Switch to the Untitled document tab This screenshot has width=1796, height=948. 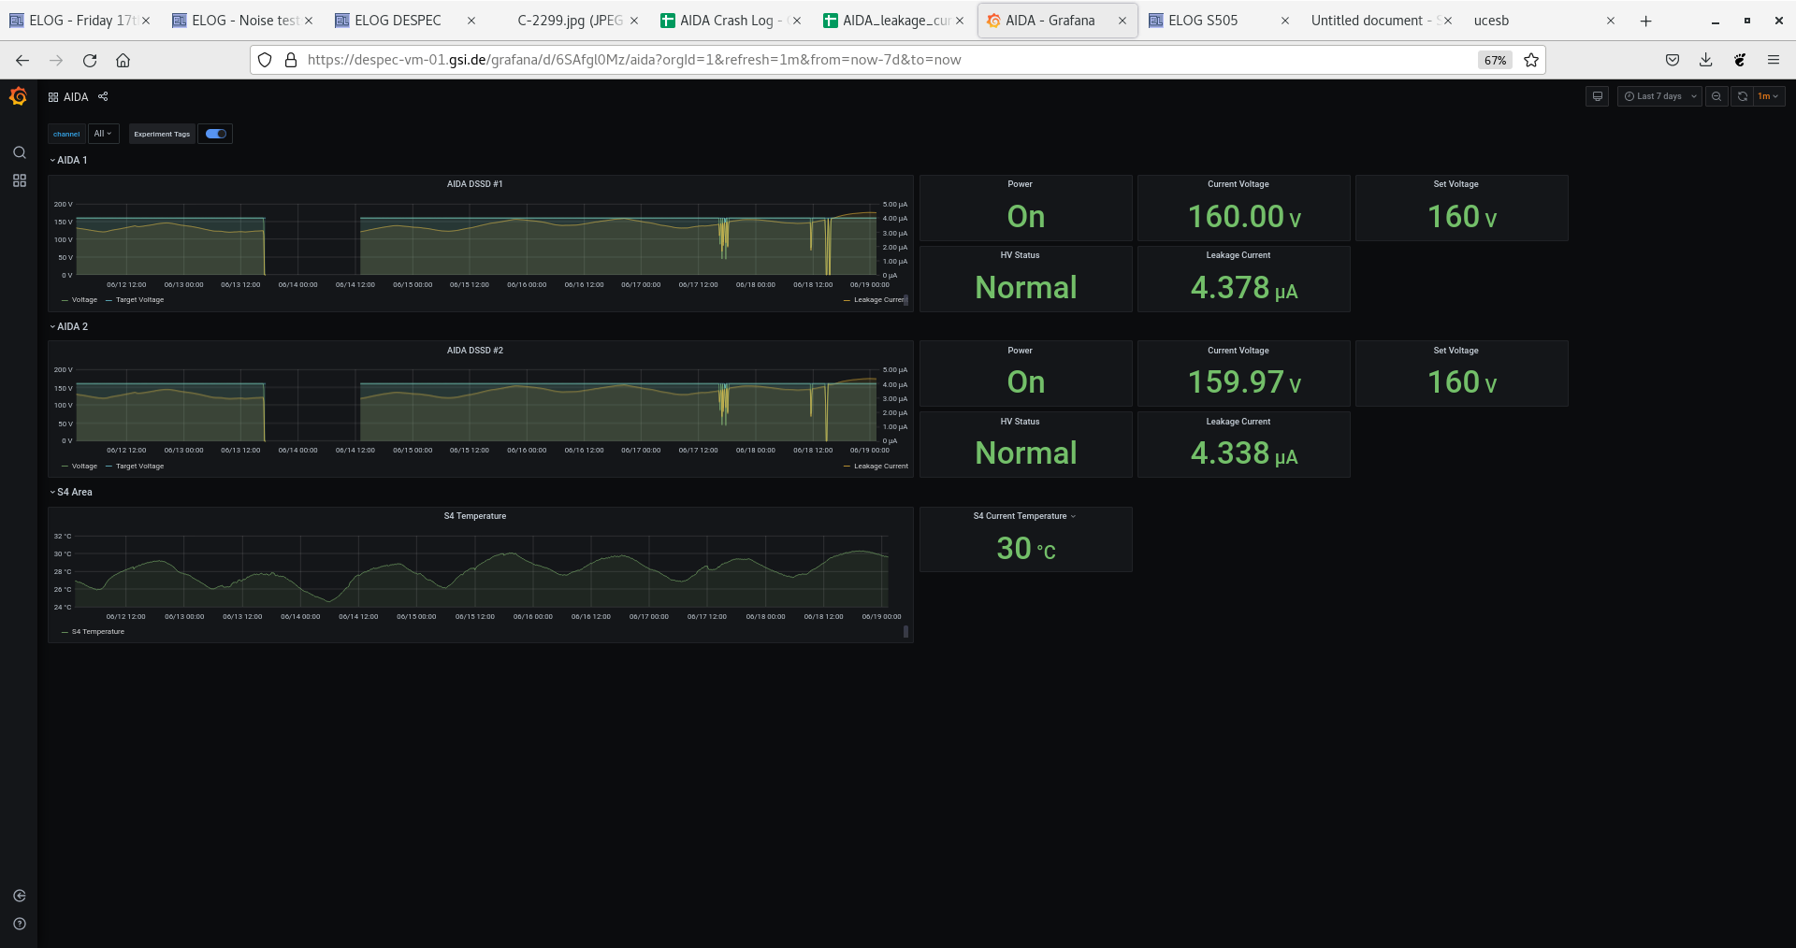1382,21
